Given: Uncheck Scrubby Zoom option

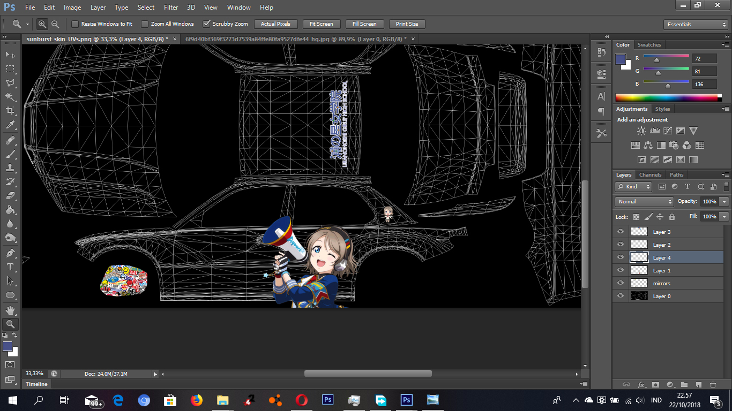Looking at the screenshot, I should point(207,24).
